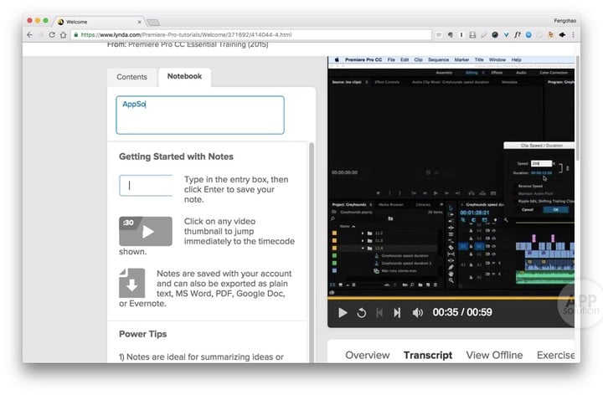Viewport: 603px width, 395px height.
Task: Open the Overview tab below the video
Action: point(368,355)
